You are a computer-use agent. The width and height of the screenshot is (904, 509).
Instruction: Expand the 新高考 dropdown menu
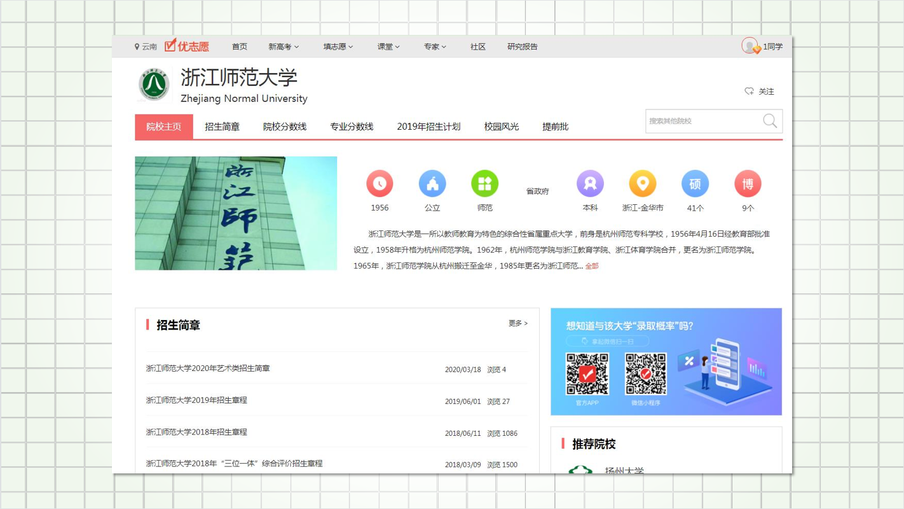point(283,46)
